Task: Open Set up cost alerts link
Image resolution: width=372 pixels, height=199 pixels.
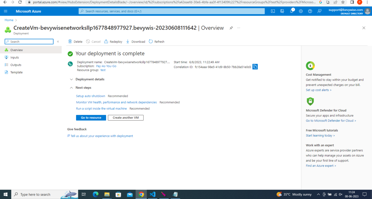Action: [319, 90]
